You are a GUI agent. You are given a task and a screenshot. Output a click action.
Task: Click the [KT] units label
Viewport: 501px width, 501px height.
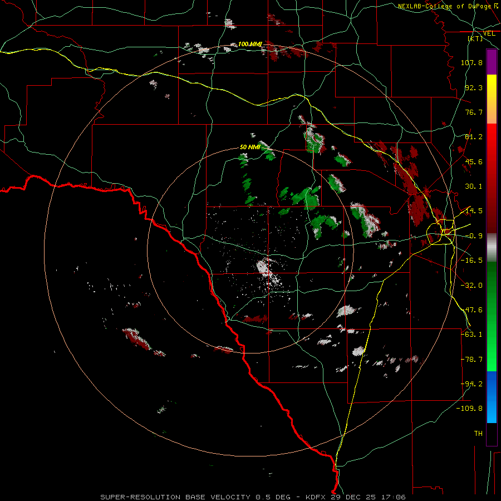click(475, 38)
